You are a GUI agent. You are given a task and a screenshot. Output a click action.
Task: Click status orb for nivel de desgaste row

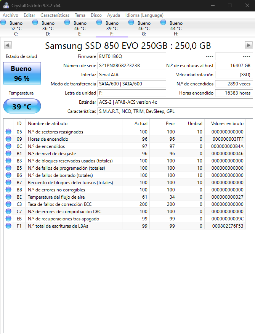tap(8, 153)
